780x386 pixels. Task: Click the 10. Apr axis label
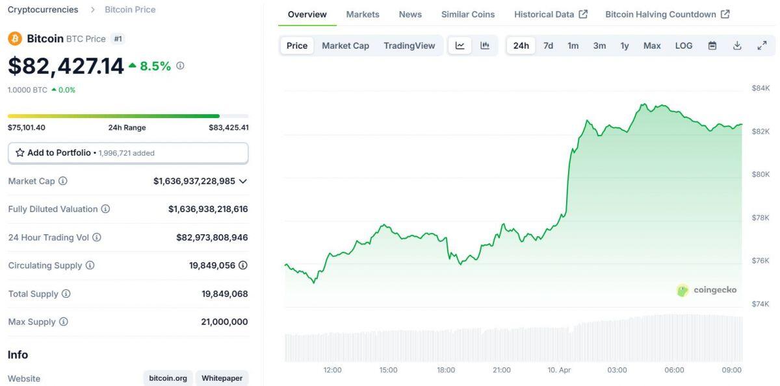[560, 370]
